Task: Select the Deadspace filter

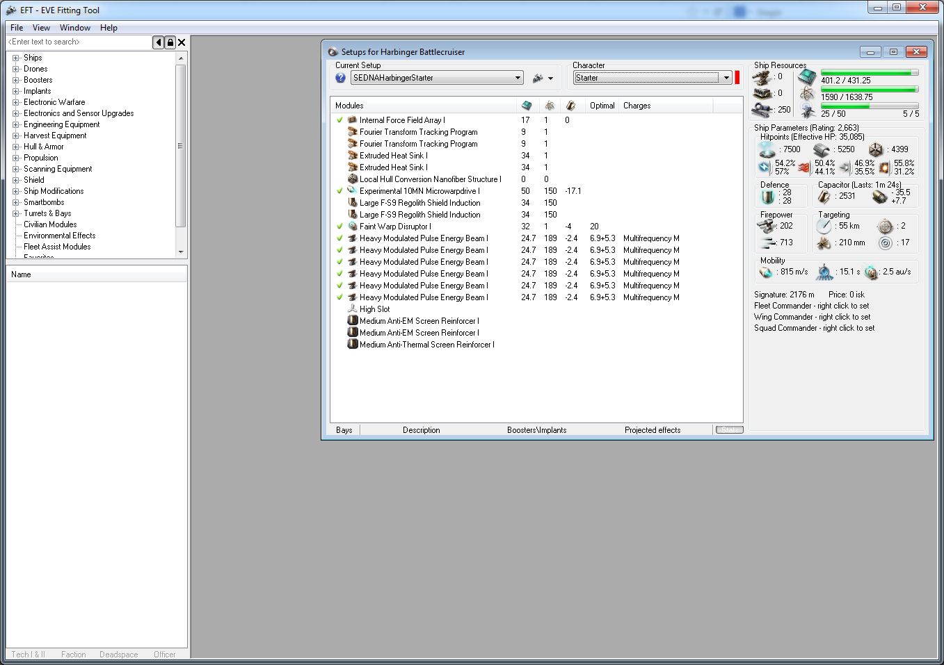Action: pos(119,655)
